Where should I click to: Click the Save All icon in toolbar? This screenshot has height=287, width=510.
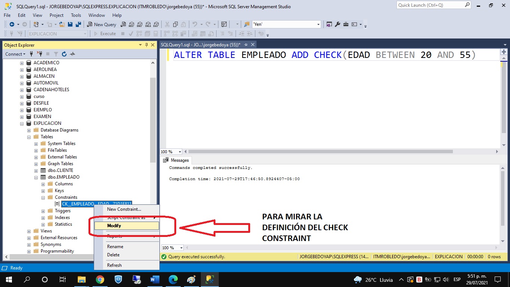[x=78, y=24]
